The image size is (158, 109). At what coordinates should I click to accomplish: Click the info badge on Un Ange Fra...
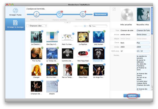[104, 64]
